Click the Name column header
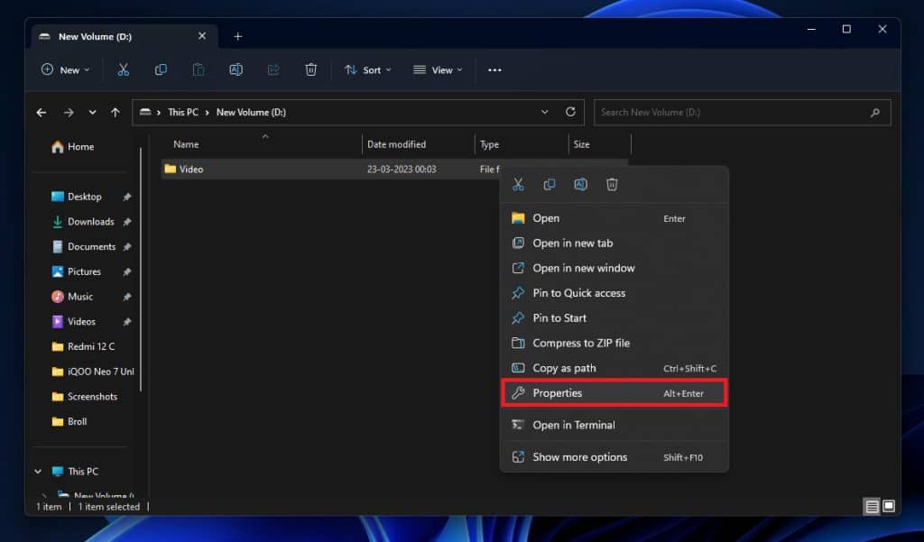The image size is (924, 542). pyautogui.click(x=186, y=144)
